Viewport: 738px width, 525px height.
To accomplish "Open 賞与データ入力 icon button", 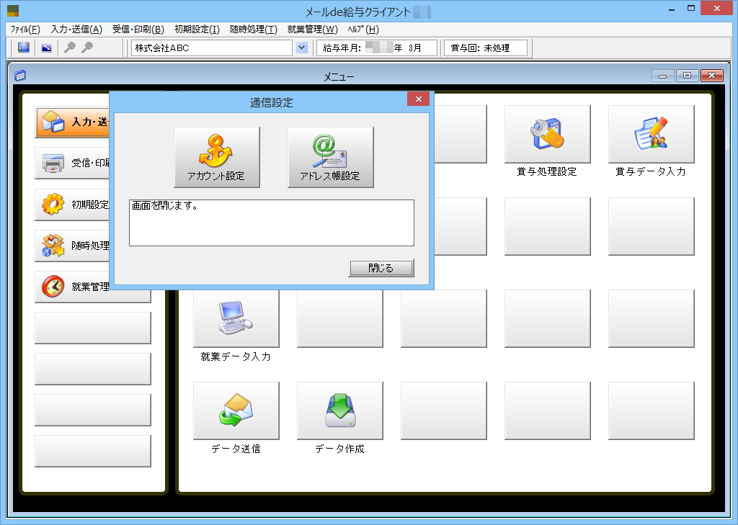I will click(x=651, y=134).
